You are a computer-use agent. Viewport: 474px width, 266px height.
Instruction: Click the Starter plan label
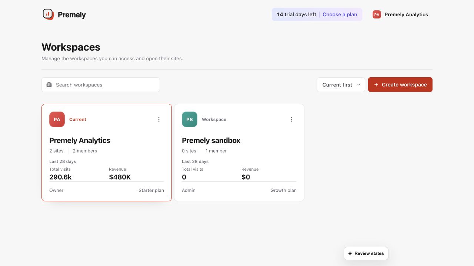[x=151, y=190]
